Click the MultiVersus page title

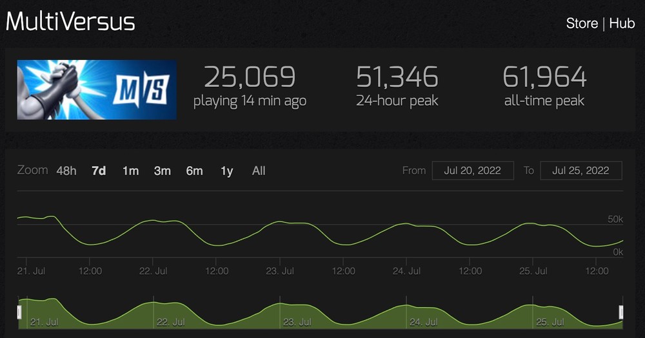[70, 21]
